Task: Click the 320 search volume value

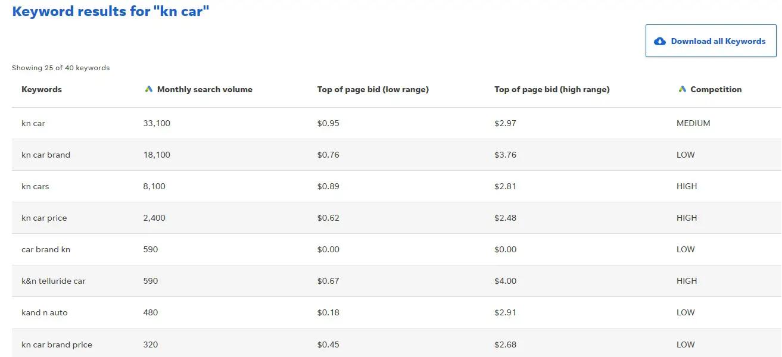Action: tap(151, 345)
